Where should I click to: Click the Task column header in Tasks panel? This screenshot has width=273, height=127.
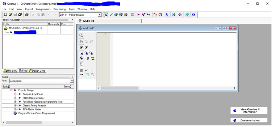33,87
